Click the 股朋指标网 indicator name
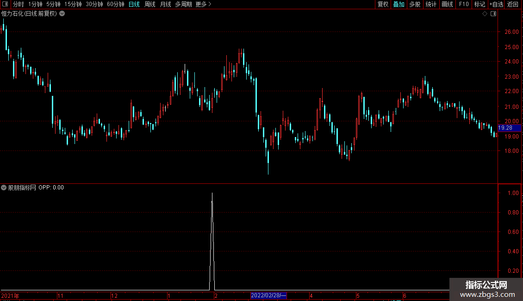 point(22,188)
